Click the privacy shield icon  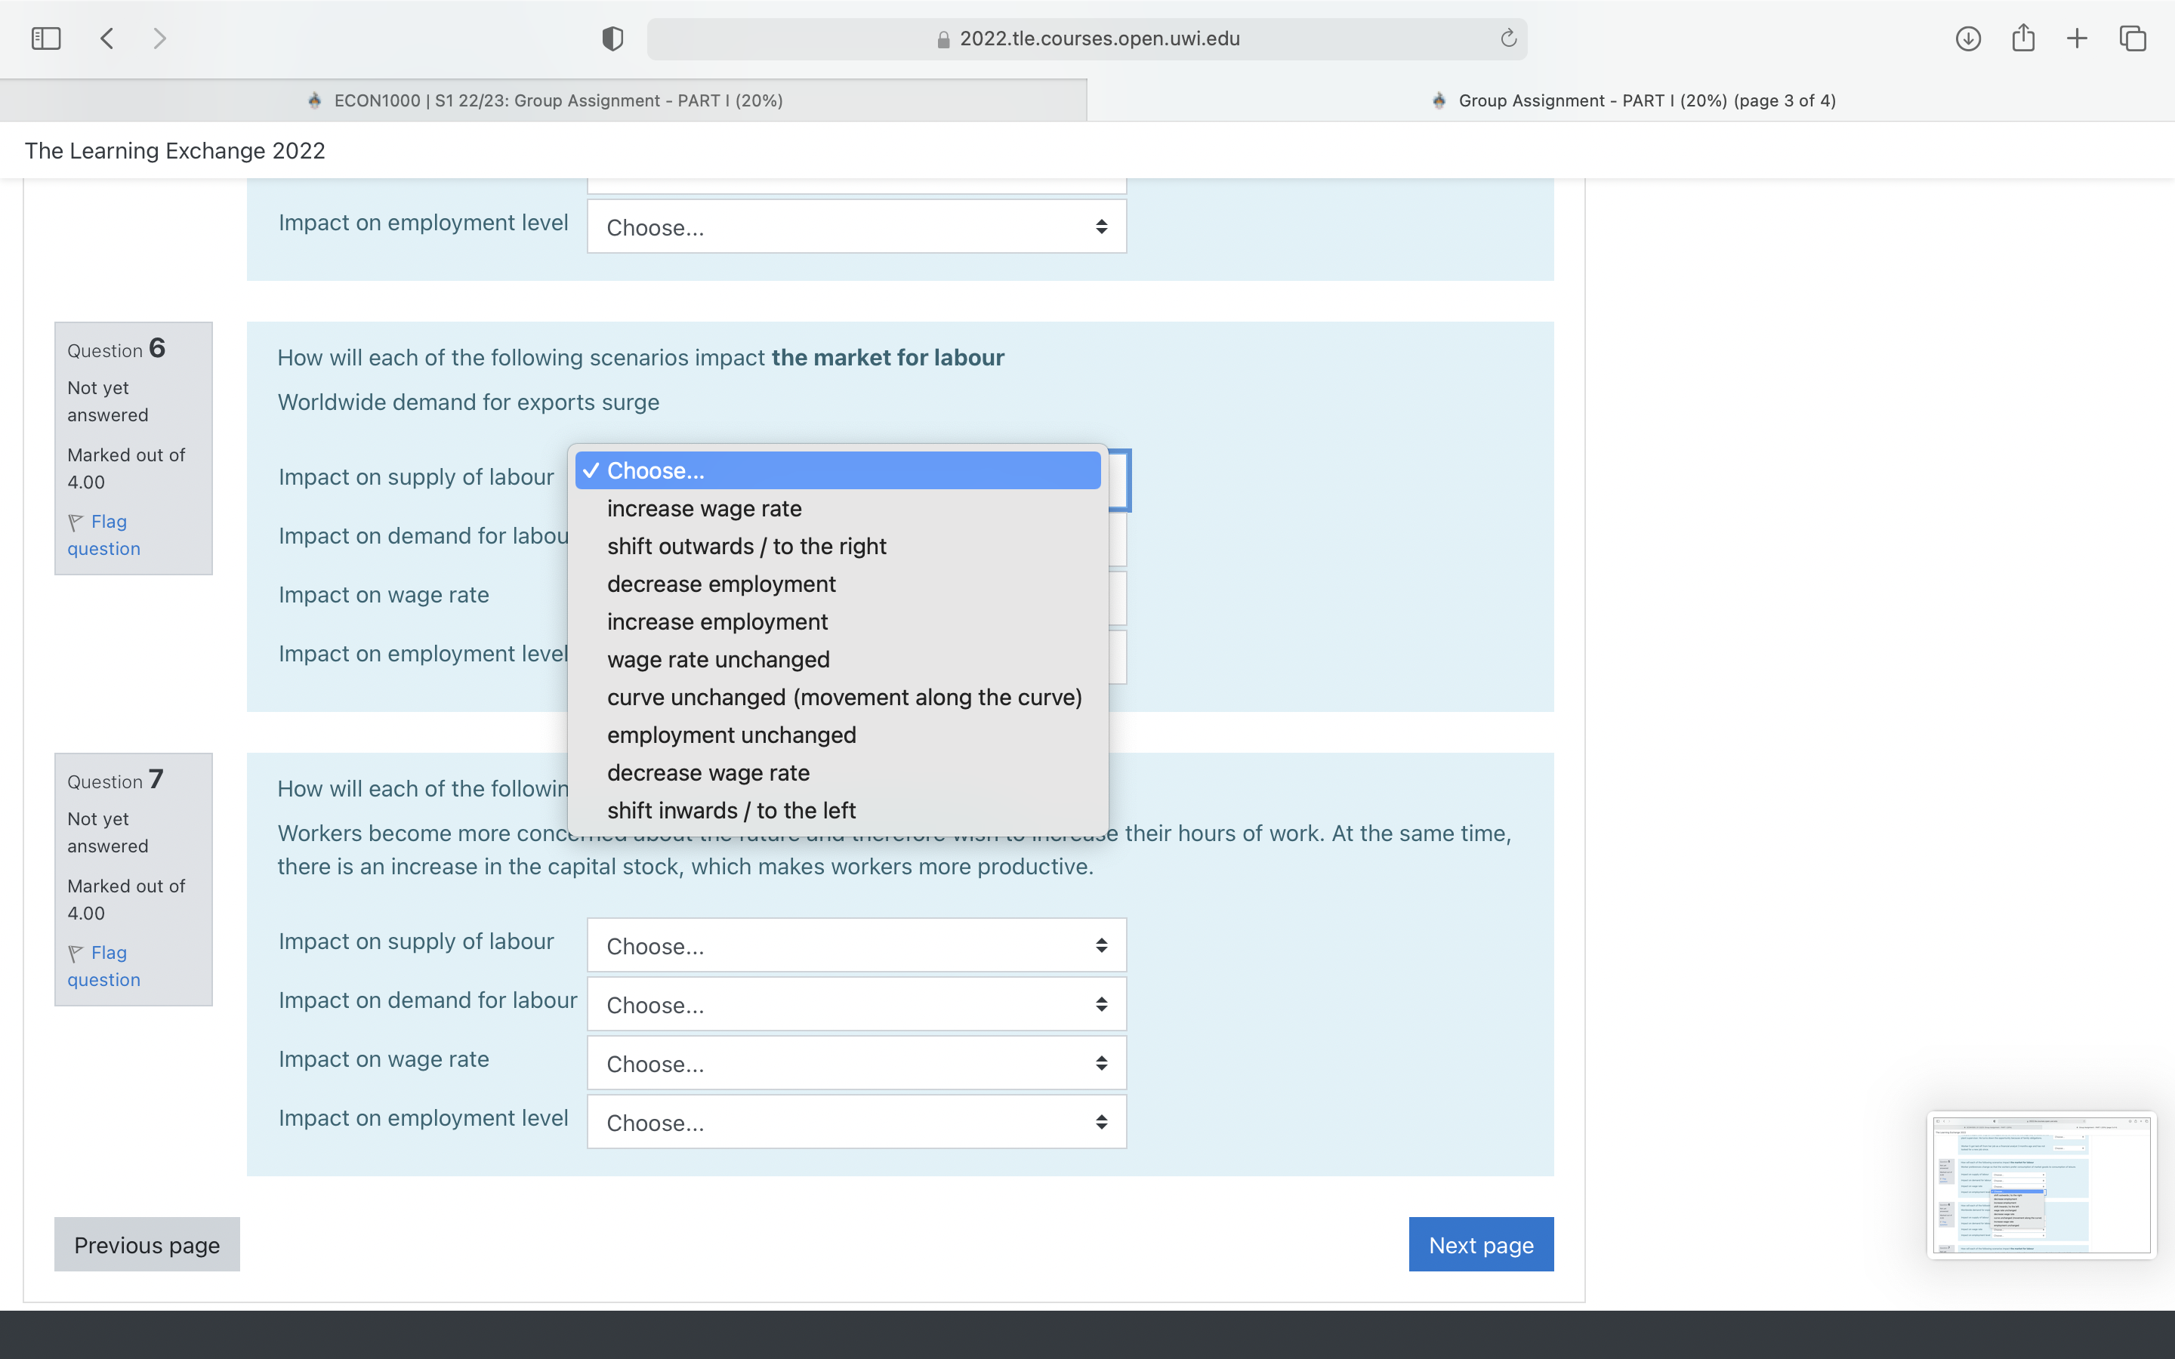[612, 39]
